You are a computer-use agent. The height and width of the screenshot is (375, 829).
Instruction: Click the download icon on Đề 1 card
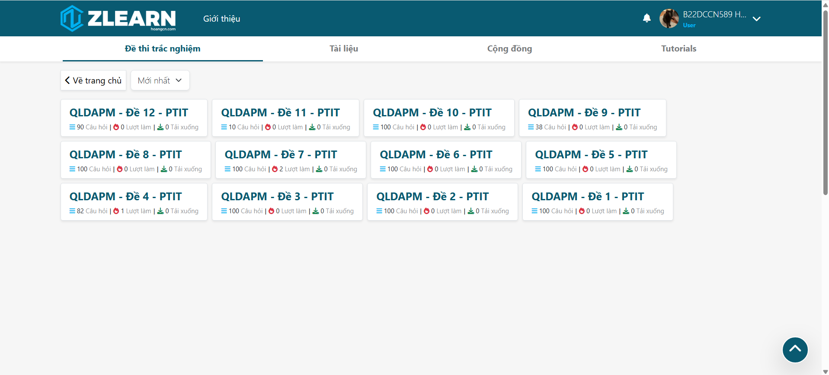click(626, 211)
